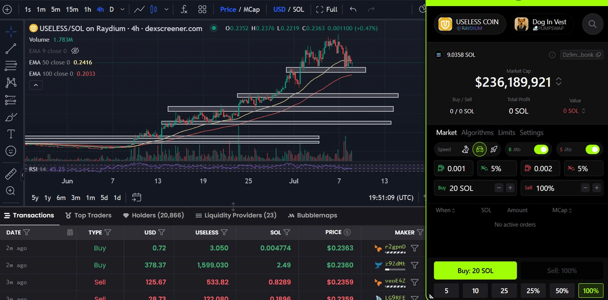Select the 100% sell preset button

pyautogui.click(x=591, y=291)
